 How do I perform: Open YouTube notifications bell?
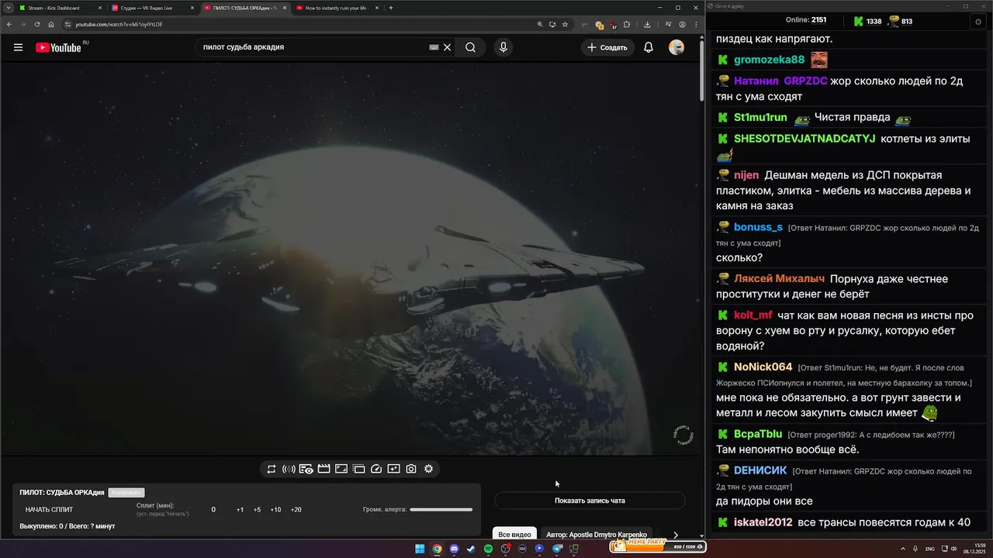point(649,47)
